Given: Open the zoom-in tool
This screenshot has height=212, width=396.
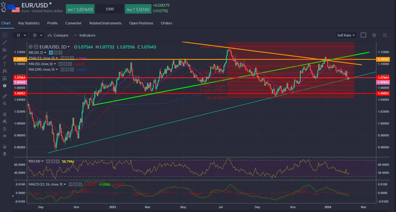Looking at the screenshot, I should 4,104.
